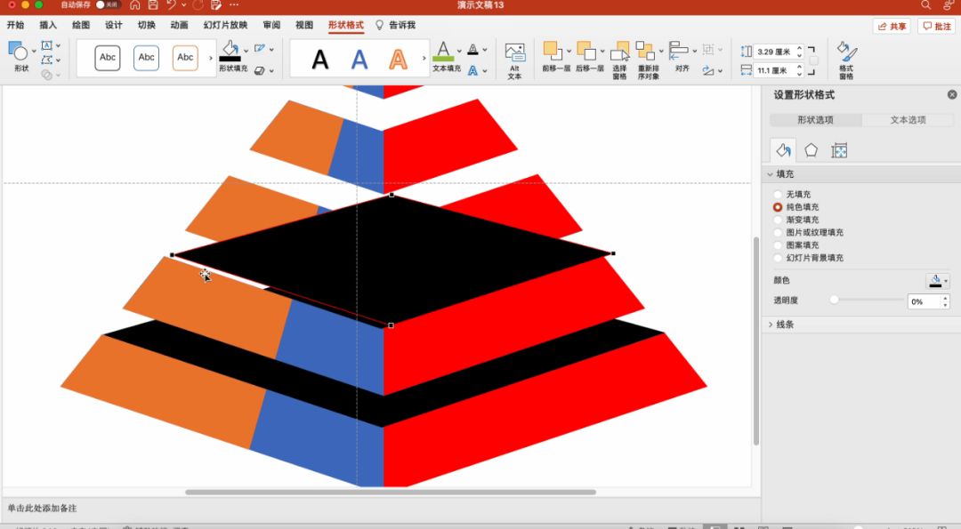Open the Bring Forward dropdown arrow
961x529 pixels.
pyautogui.click(x=569, y=51)
